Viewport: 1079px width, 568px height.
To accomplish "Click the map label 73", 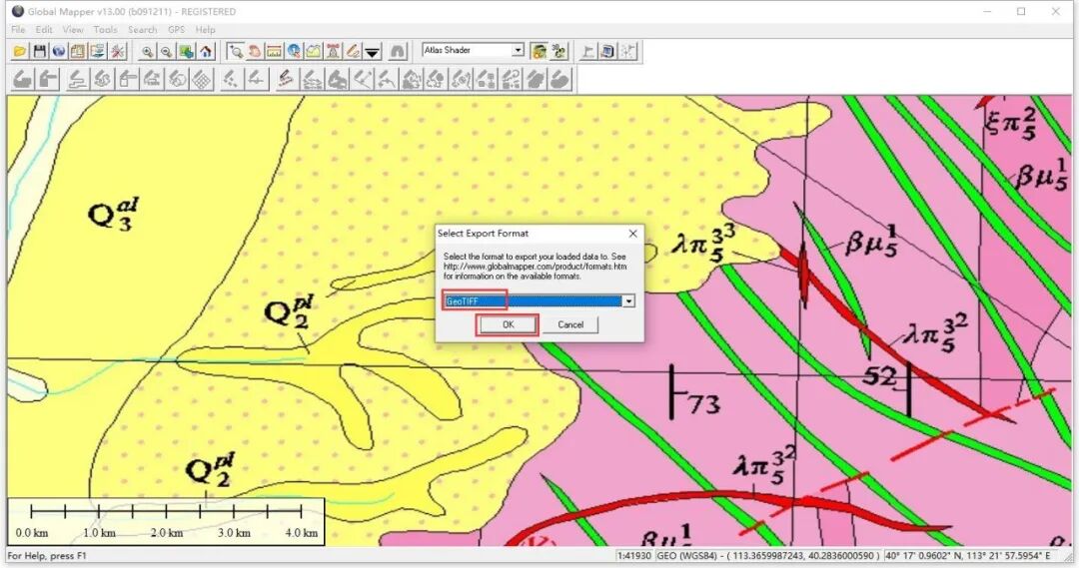I will click(x=703, y=403).
